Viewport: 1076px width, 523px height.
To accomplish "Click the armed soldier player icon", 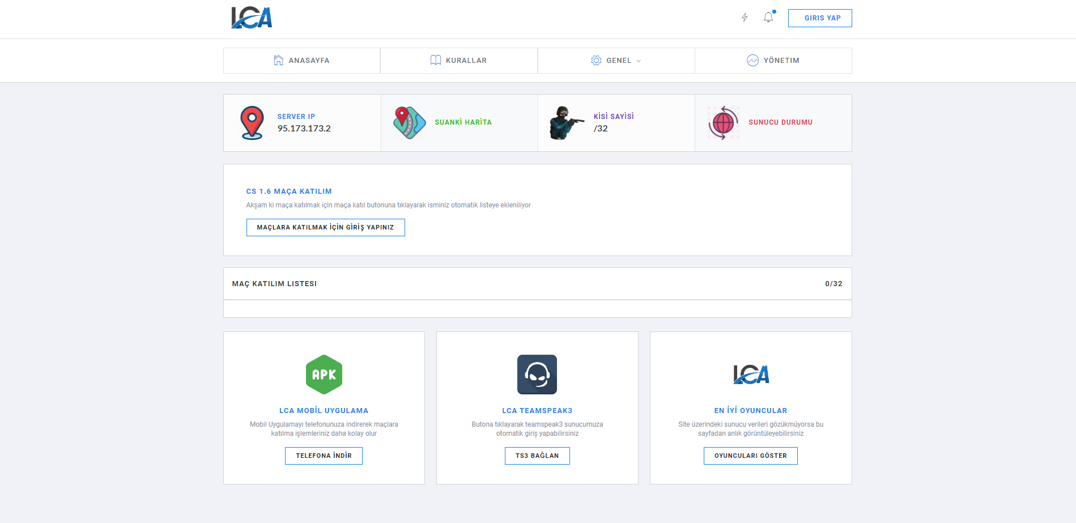I will [565, 122].
